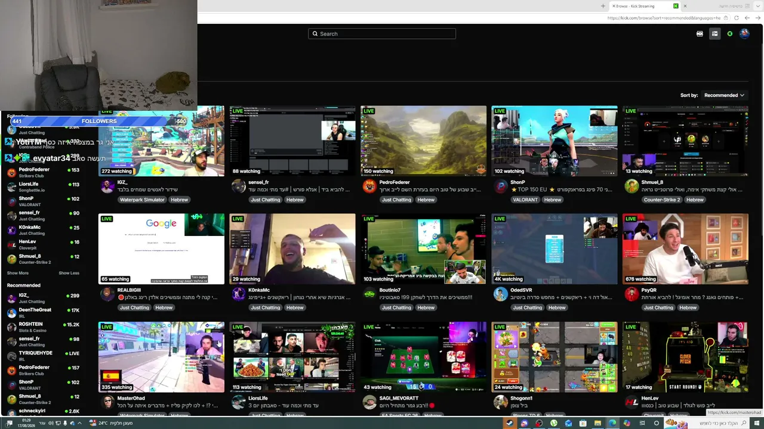Image resolution: width=764 pixels, height=429 pixels.
Task: Click the weather widget showing 24°C on taskbar
Action: (x=111, y=423)
